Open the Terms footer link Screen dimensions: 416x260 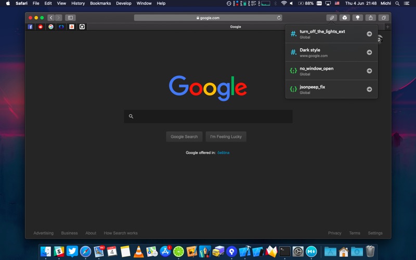click(355, 233)
